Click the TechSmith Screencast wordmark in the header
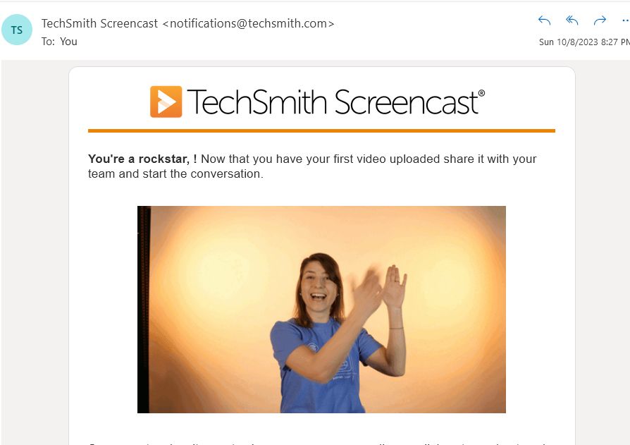This screenshot has width=630, height=445. coord(336,102)
